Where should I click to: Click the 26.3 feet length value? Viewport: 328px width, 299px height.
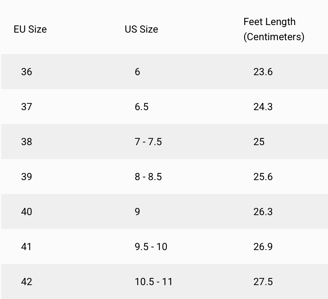263,212
